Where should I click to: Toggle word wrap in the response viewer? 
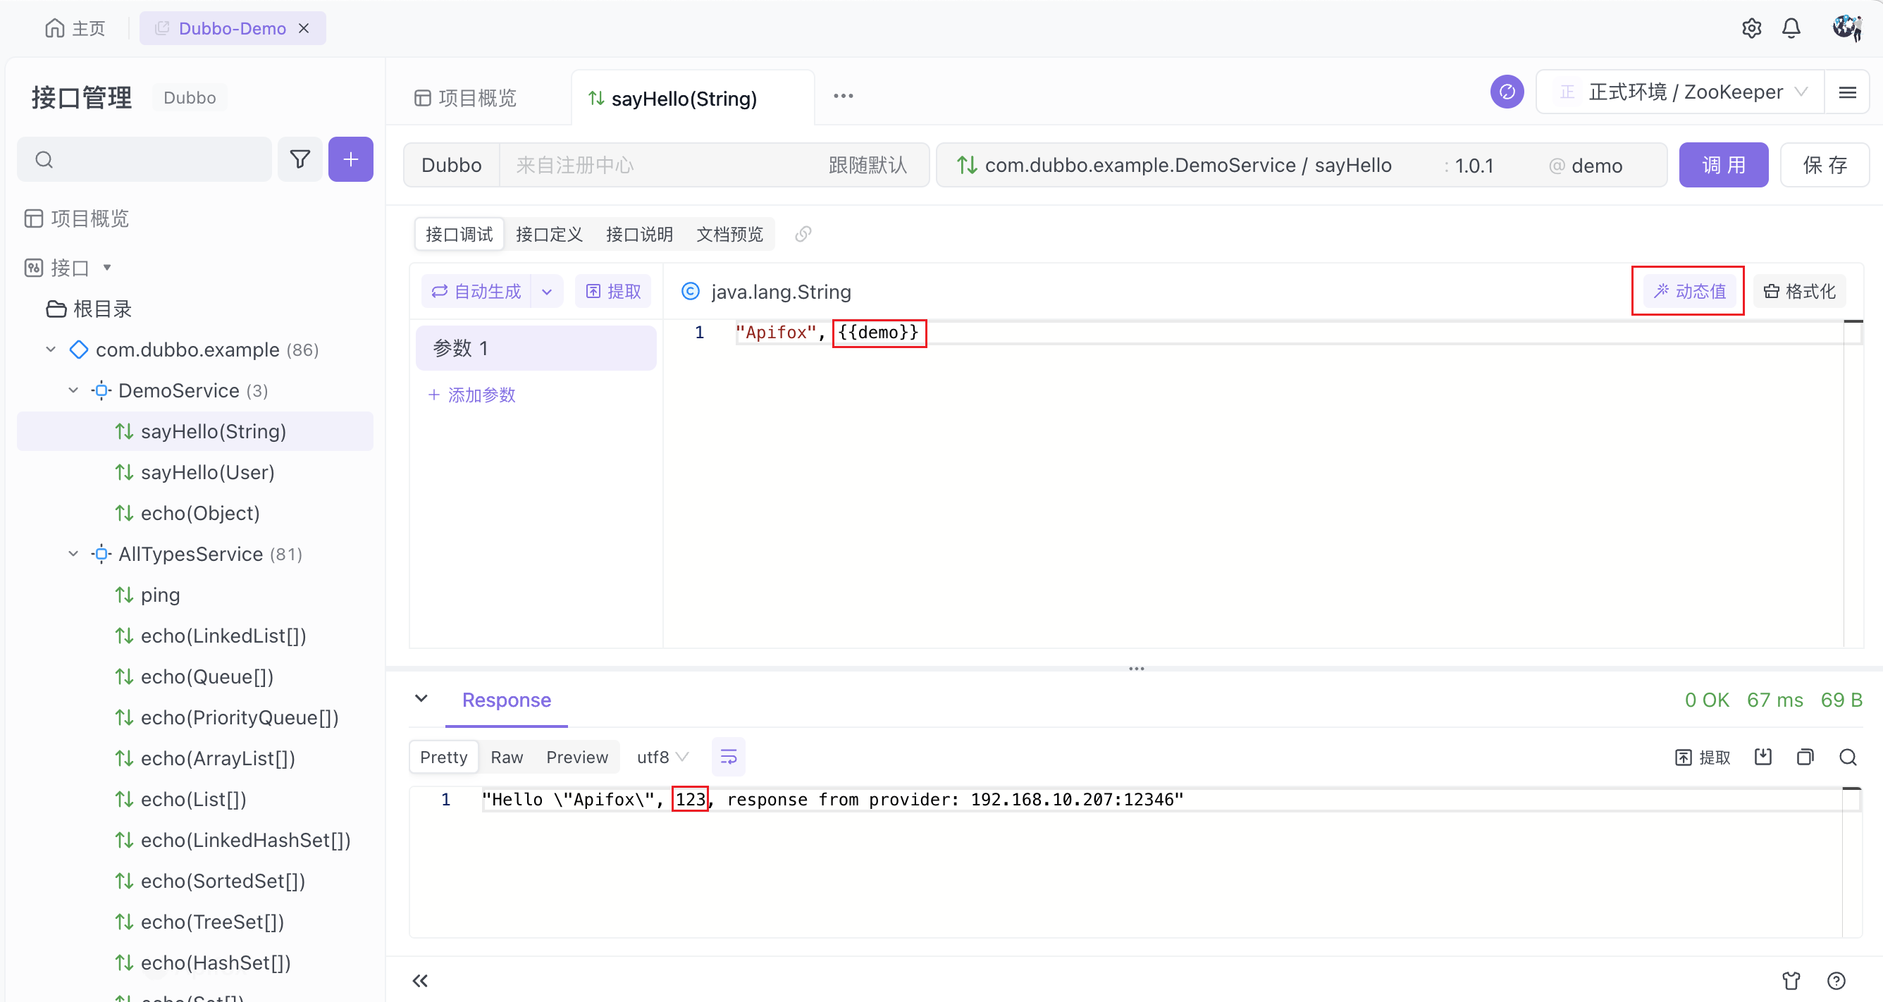point(728,757)
